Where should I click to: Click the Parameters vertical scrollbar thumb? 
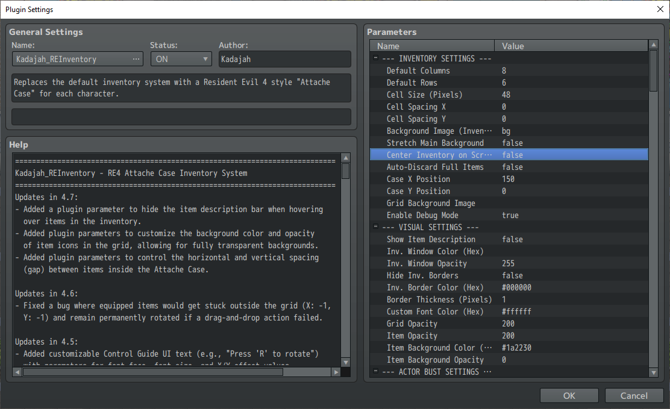coord(653,71)
